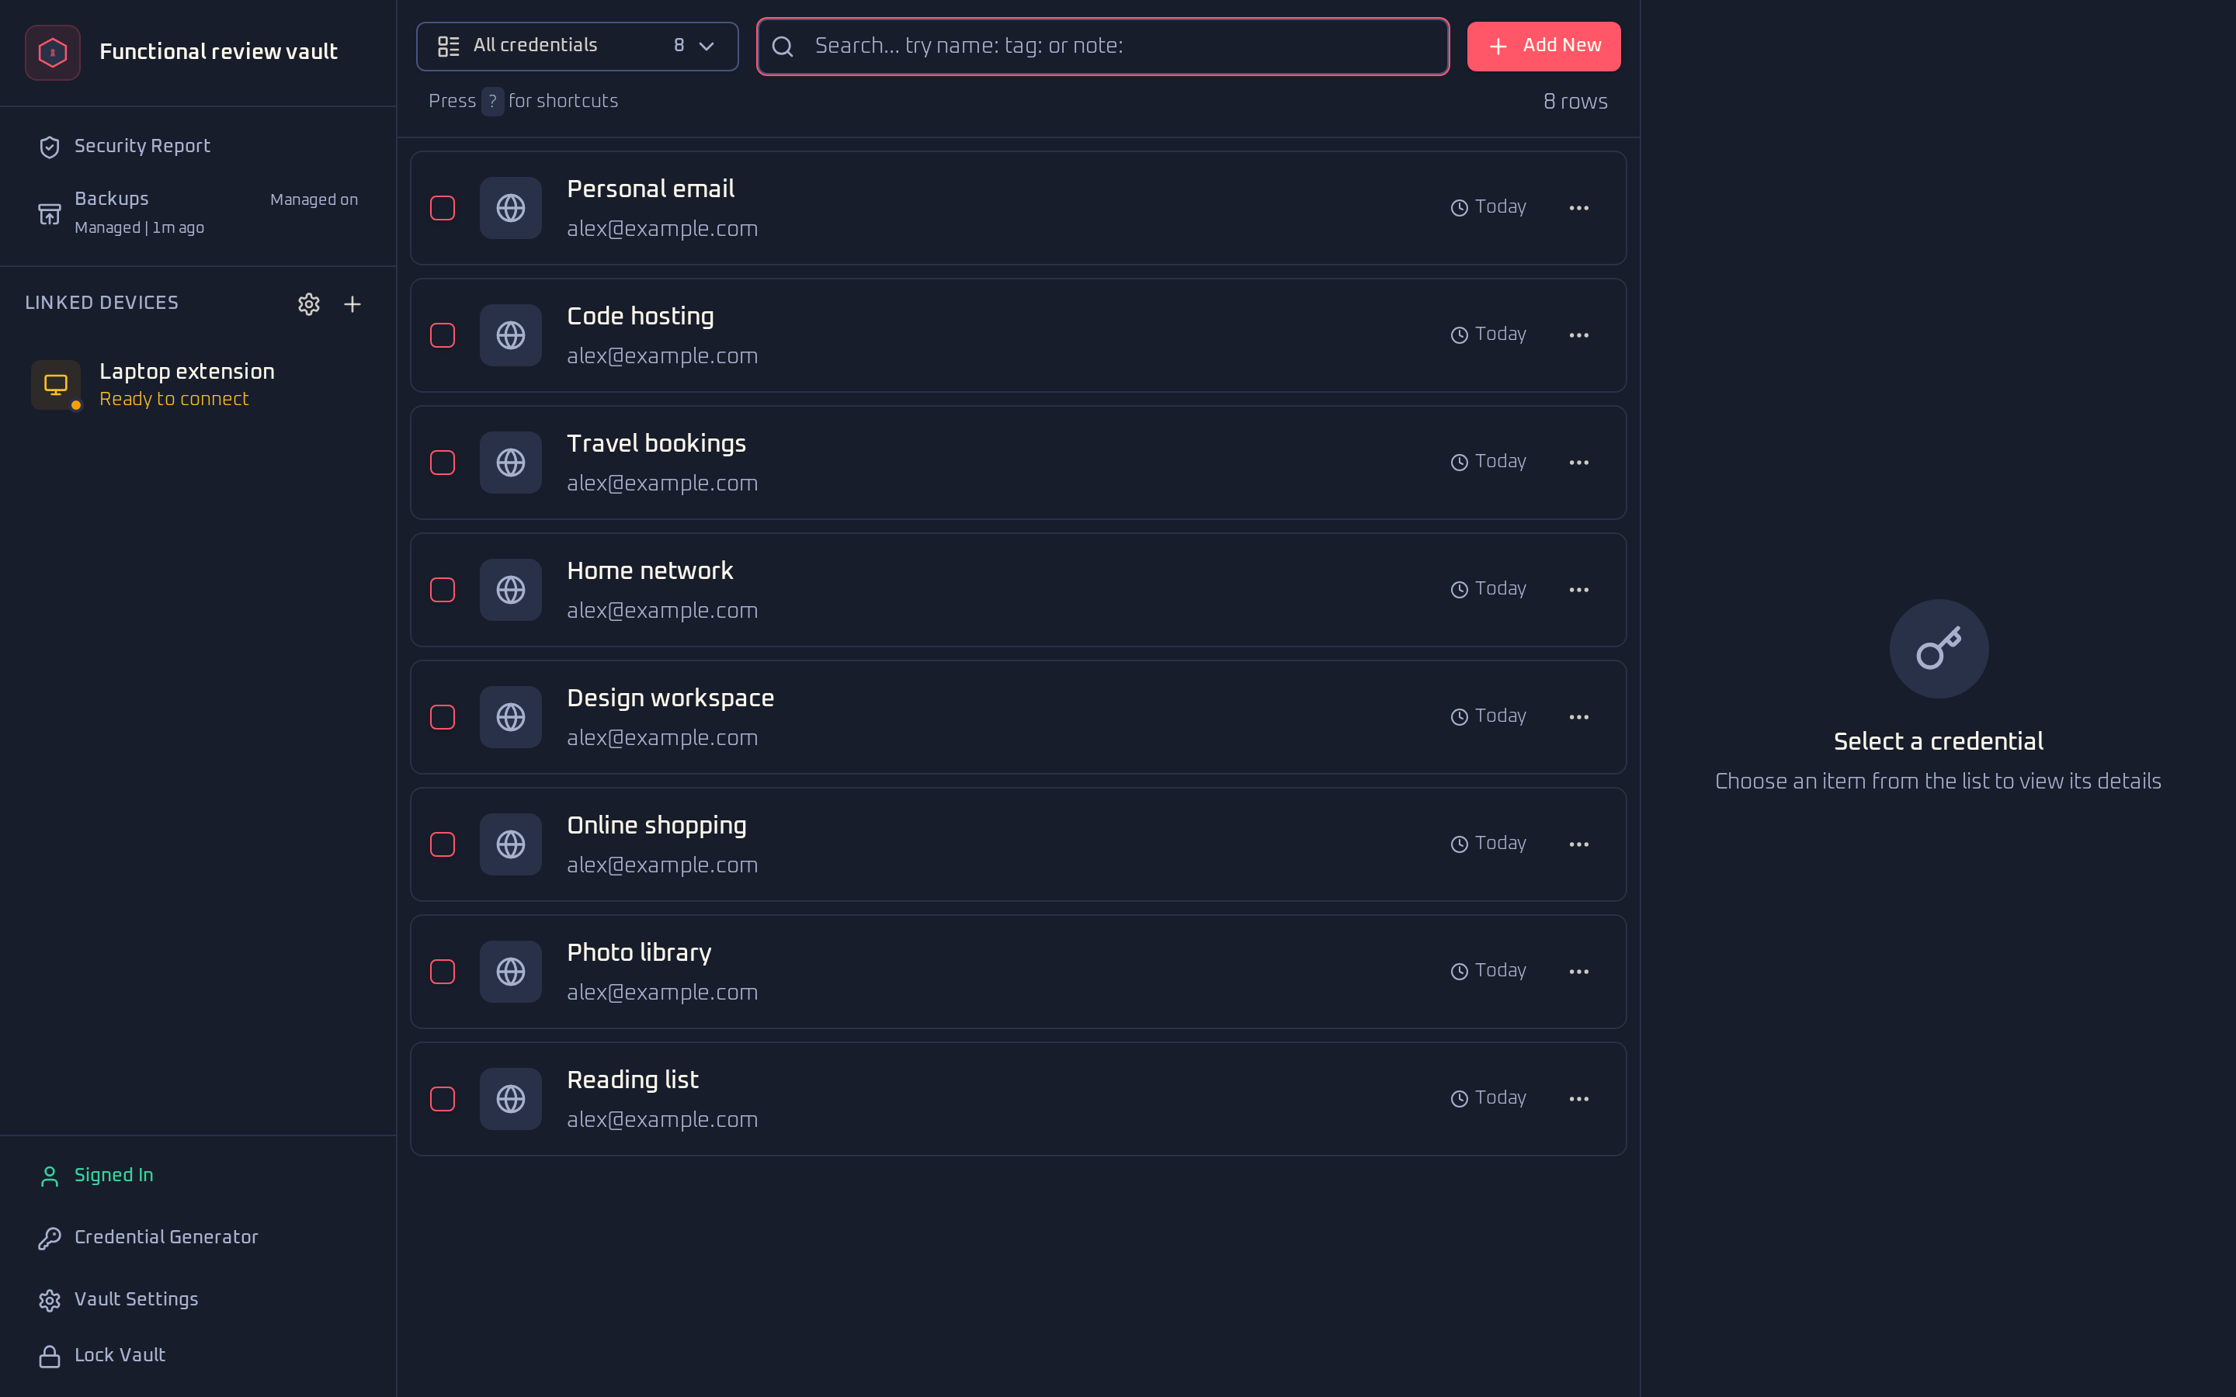Click the Online shopping title
This screenshot has width=2236, height=1397.
[x=656, y=825]
